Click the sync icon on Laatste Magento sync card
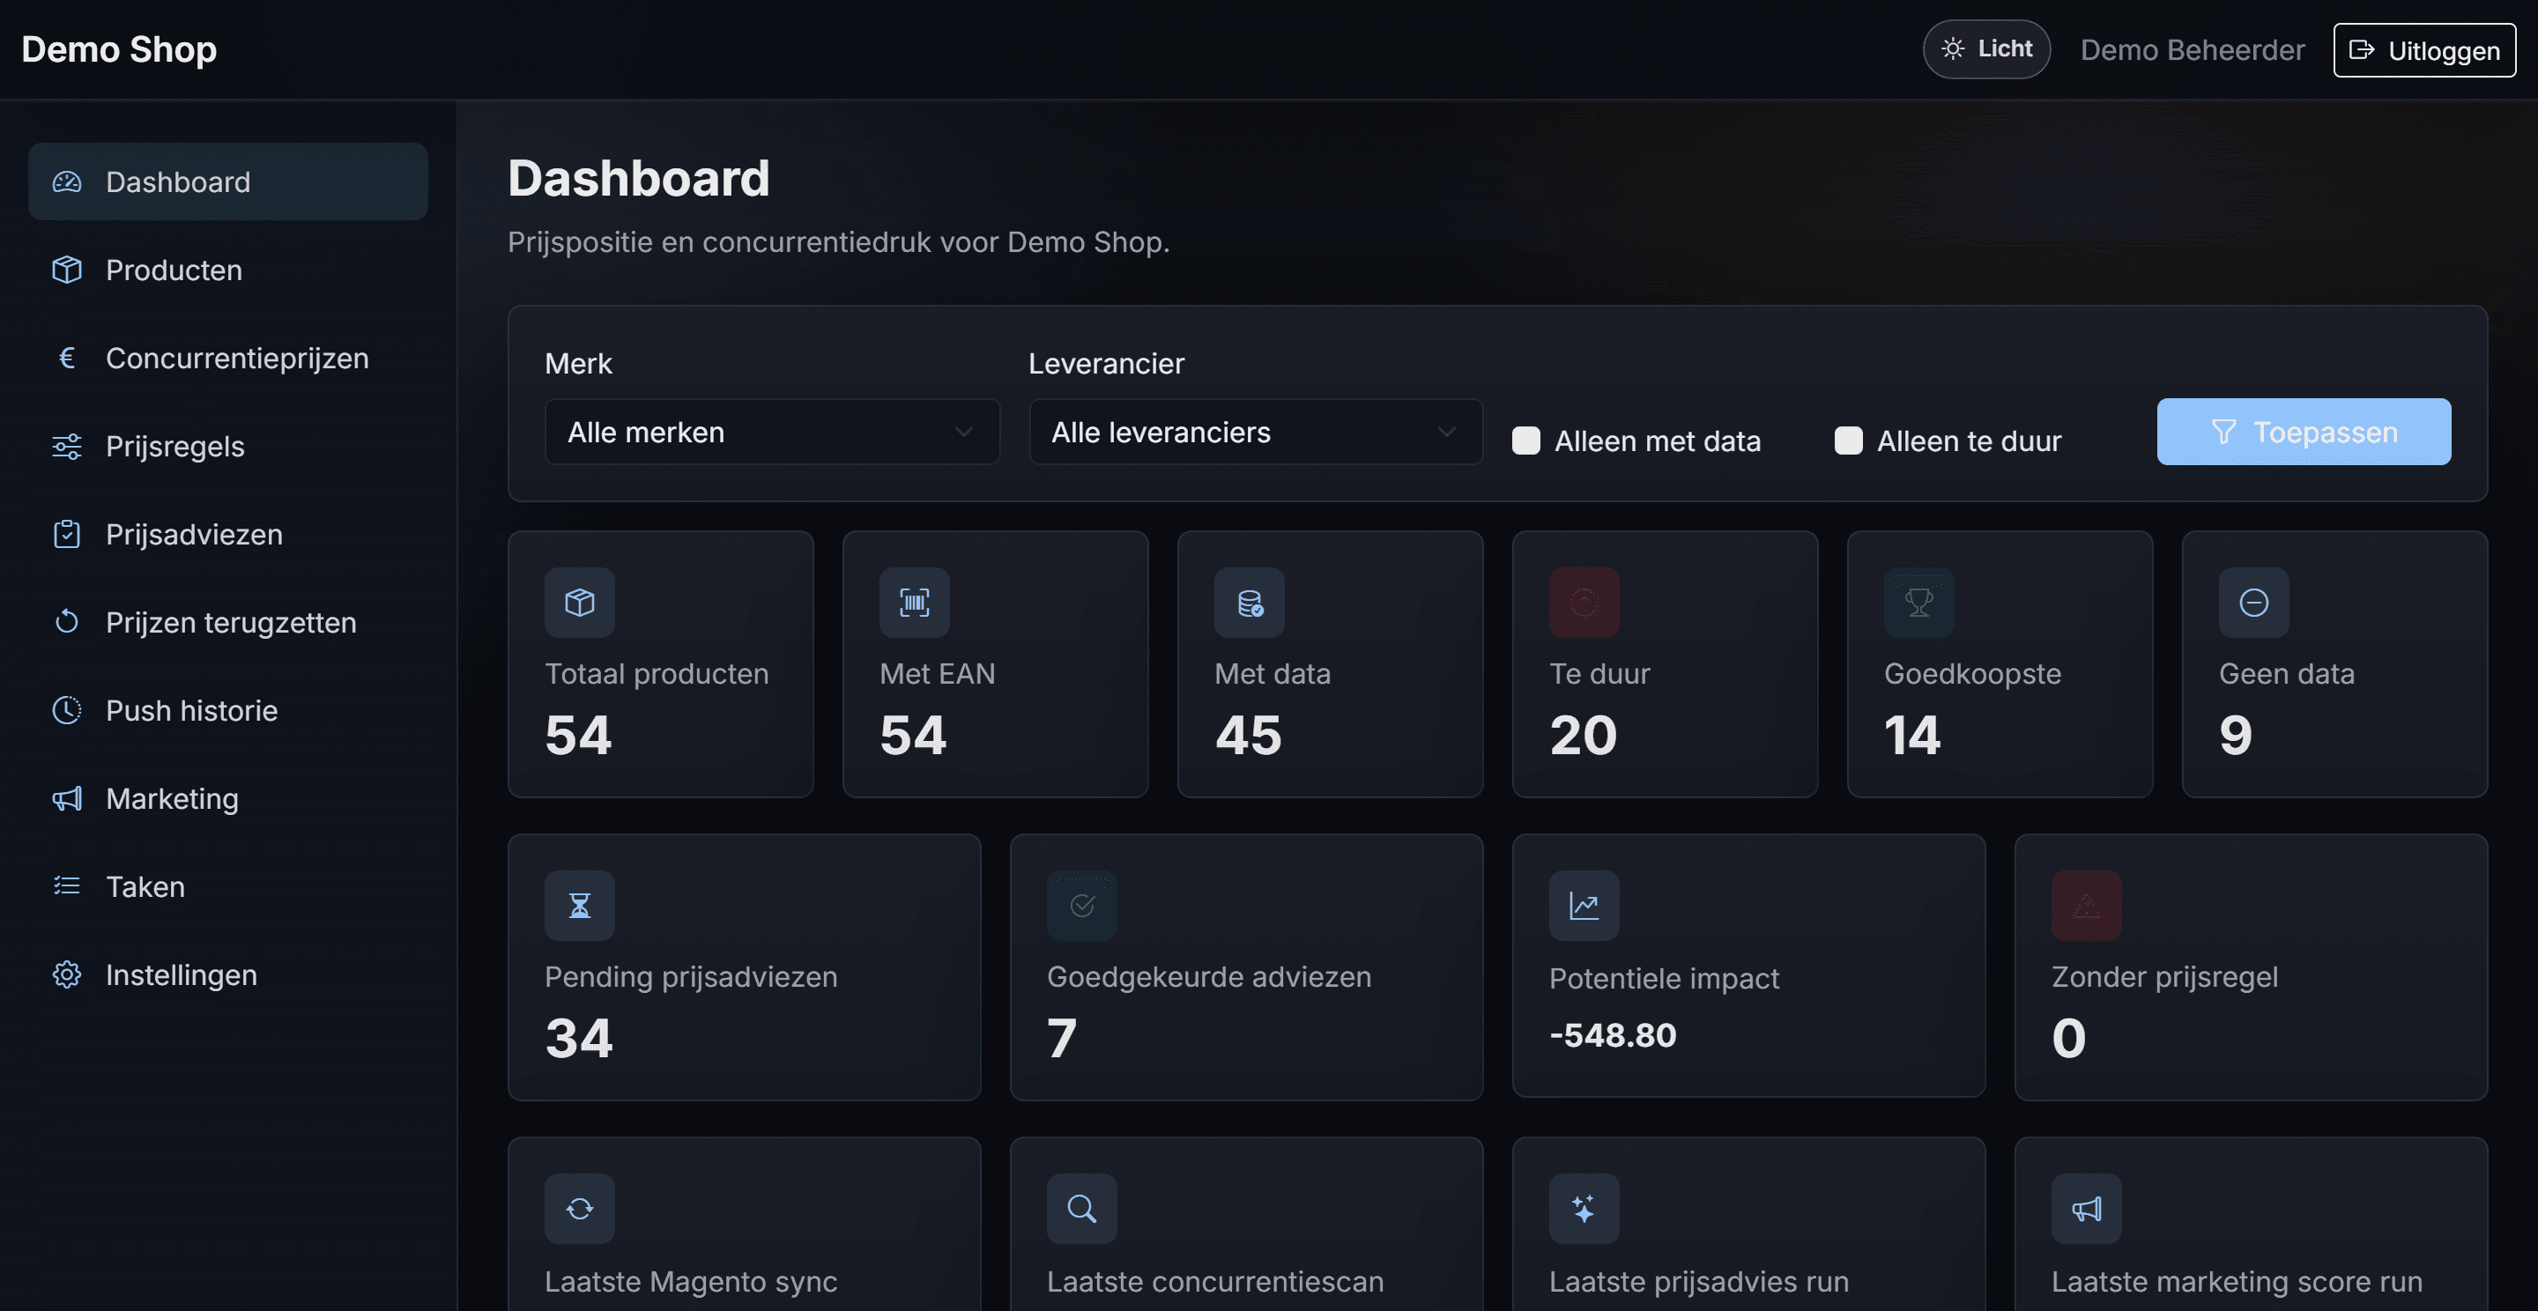2538x1311 pixels. 579,1209
